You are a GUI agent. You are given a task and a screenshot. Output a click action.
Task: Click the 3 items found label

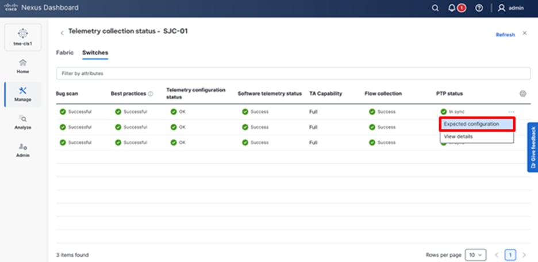point(72,255)
